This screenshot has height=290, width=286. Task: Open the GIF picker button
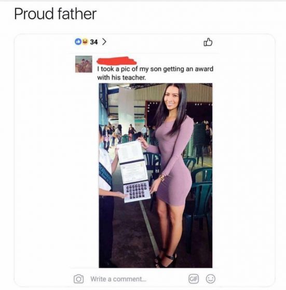[194, 279]
